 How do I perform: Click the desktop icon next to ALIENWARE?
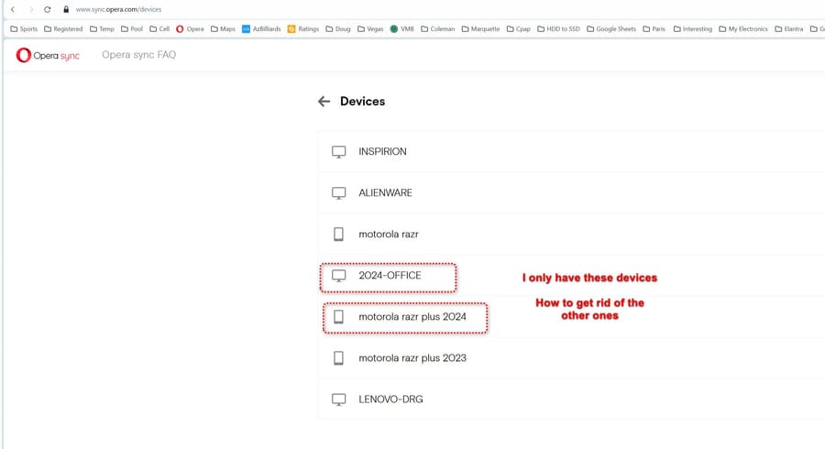[x=339, y=193]
